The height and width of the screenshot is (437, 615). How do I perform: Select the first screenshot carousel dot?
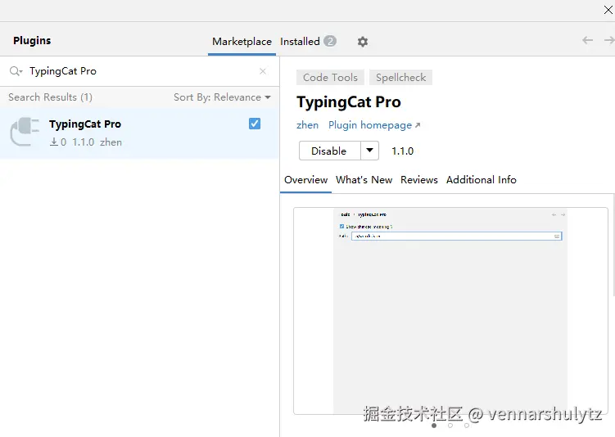pyautogui.click(x=434, y=426)
